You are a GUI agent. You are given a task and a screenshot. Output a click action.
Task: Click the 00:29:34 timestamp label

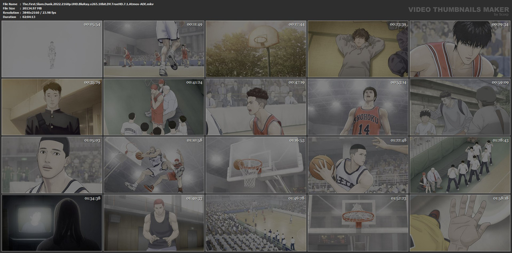point(500,24)
